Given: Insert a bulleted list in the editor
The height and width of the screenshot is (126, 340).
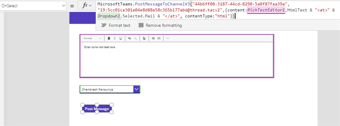Looking at the screenshot, I should pyautogui.click(x=153, y=38).
